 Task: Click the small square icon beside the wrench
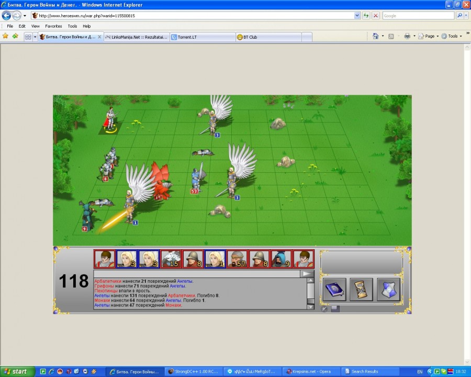click(335, 308)
